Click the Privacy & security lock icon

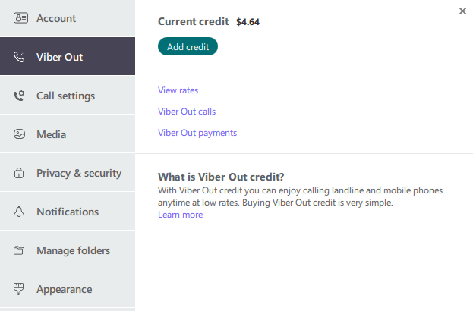coord(20,174)
